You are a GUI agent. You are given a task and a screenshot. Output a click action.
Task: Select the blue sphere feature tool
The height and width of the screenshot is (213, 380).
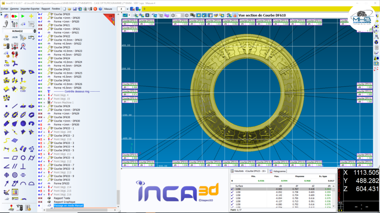point(23,124)
